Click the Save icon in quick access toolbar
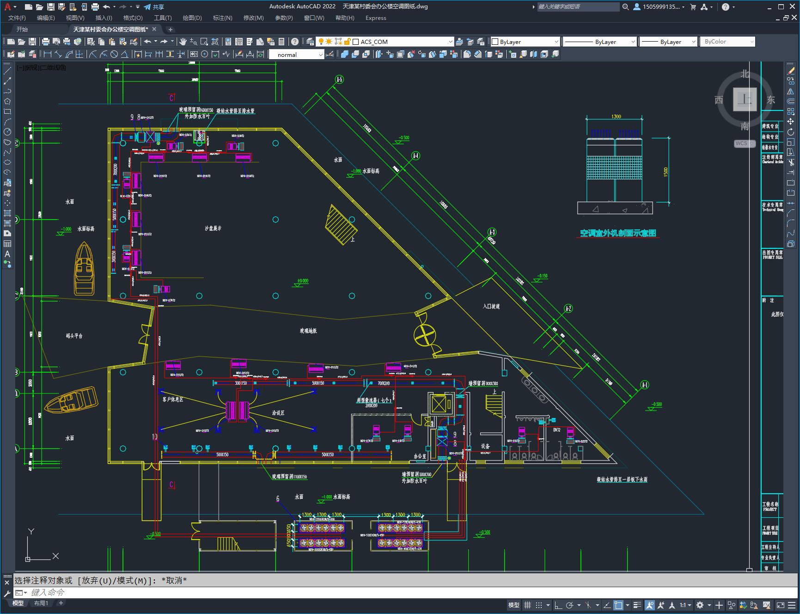800x614 pixels. click(x=51, y=7)
